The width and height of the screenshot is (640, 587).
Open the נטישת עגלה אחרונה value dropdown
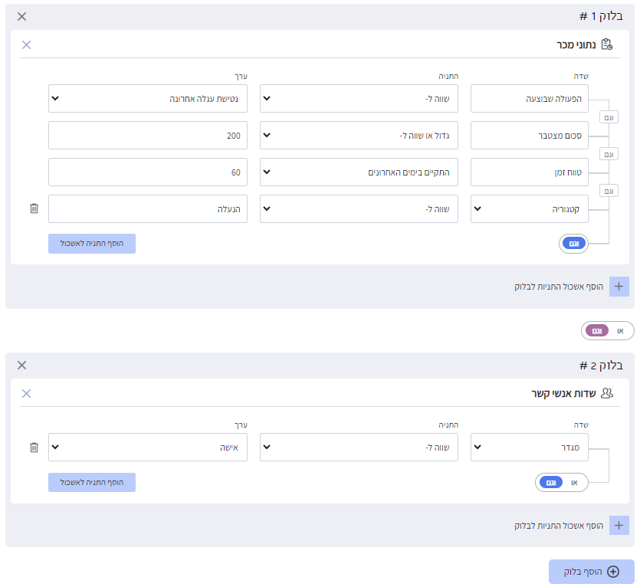pos(148,98)
